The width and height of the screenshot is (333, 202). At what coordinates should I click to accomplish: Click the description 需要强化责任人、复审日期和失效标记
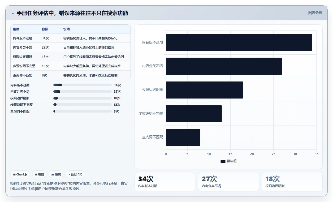coord(90,38)
